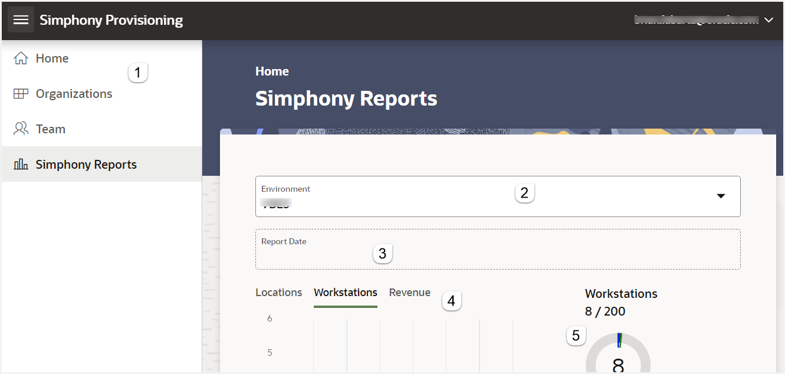785x374 pixels.
Task: Select Simphony Reports in the sidebar
Action: (101, 164)
